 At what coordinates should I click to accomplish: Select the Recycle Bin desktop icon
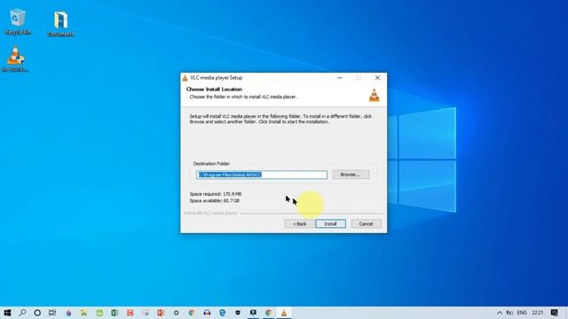[18, 21]
